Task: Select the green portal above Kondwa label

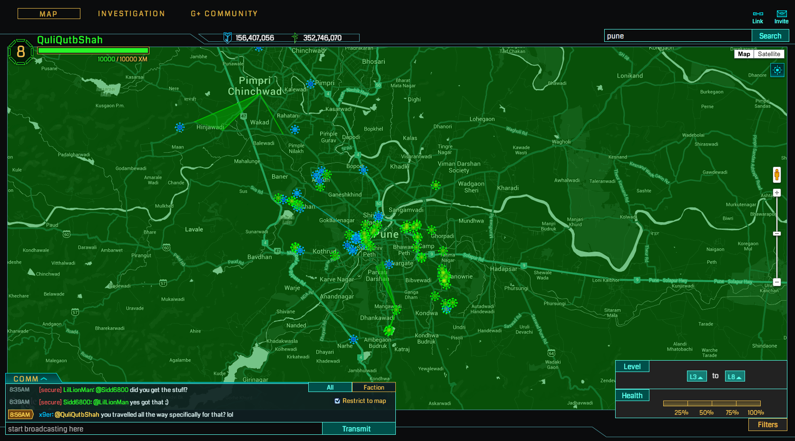Action: (x=435, y=296)
